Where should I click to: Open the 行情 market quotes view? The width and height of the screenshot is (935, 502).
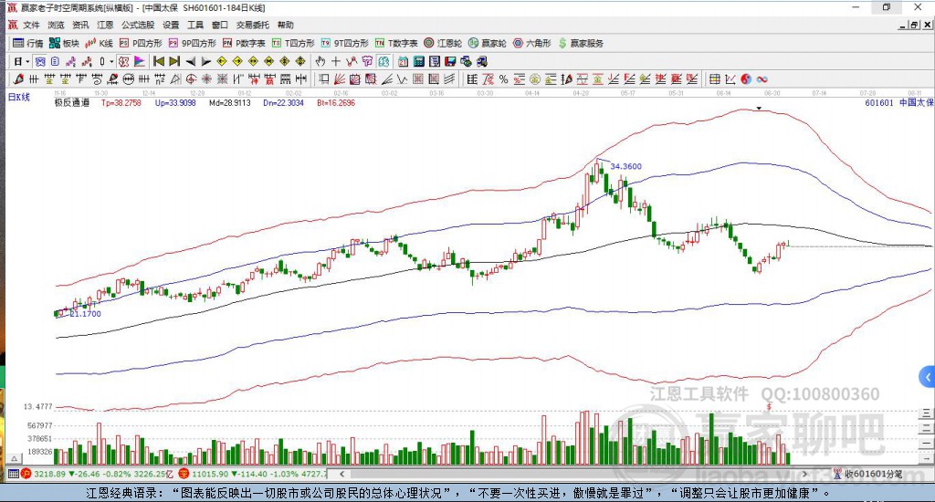28,43
